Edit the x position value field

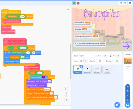pos(105,56)
